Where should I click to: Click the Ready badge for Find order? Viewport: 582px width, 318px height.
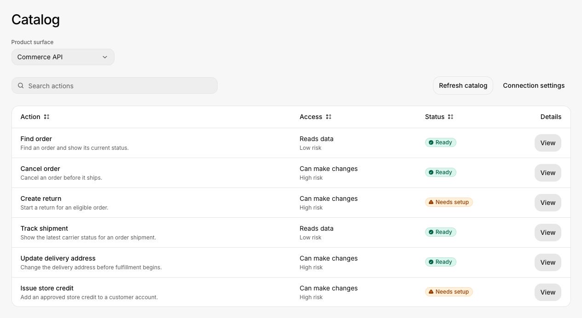[441, 142]
